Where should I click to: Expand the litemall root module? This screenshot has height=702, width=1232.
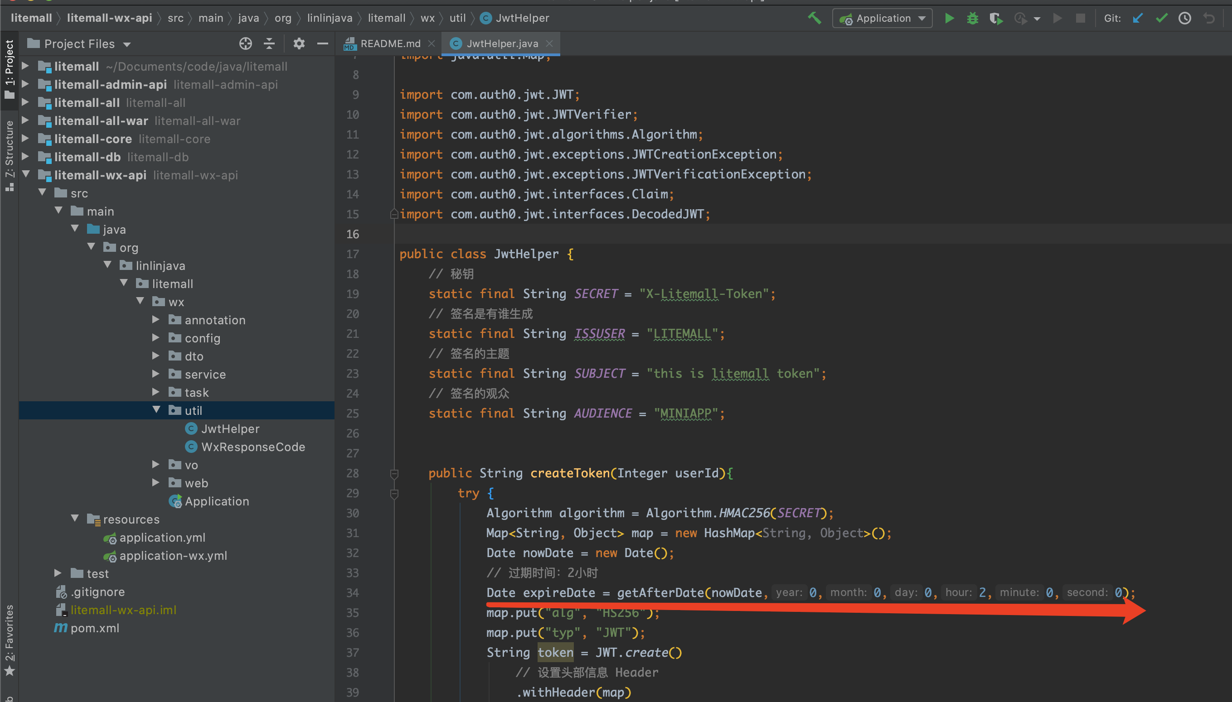pyautogui.click(x=25, y=66)
